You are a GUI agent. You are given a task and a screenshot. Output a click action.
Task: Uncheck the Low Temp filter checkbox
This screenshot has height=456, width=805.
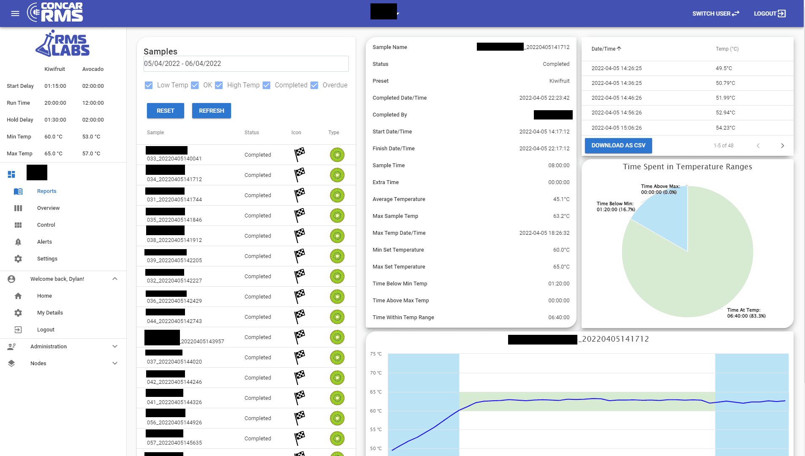pos(149,85)
